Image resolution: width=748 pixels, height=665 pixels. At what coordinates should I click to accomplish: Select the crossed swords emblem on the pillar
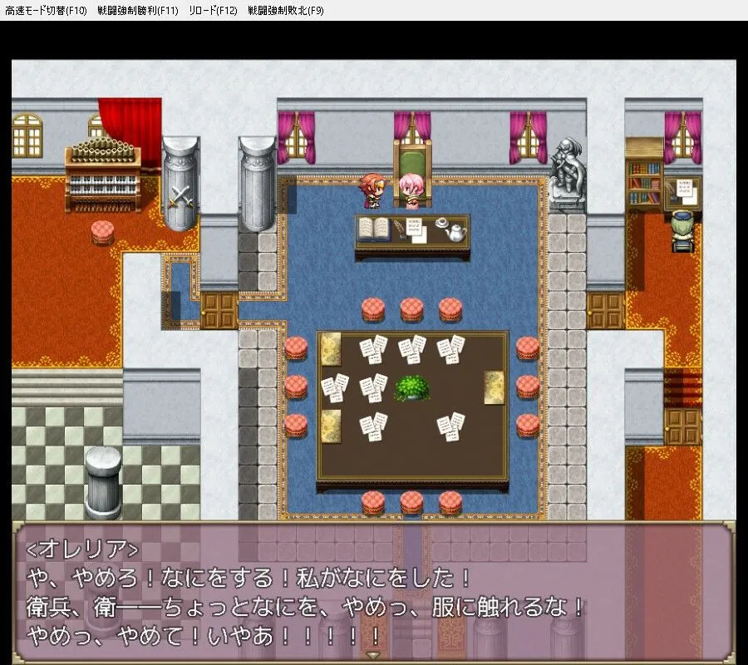pos(180,197)
